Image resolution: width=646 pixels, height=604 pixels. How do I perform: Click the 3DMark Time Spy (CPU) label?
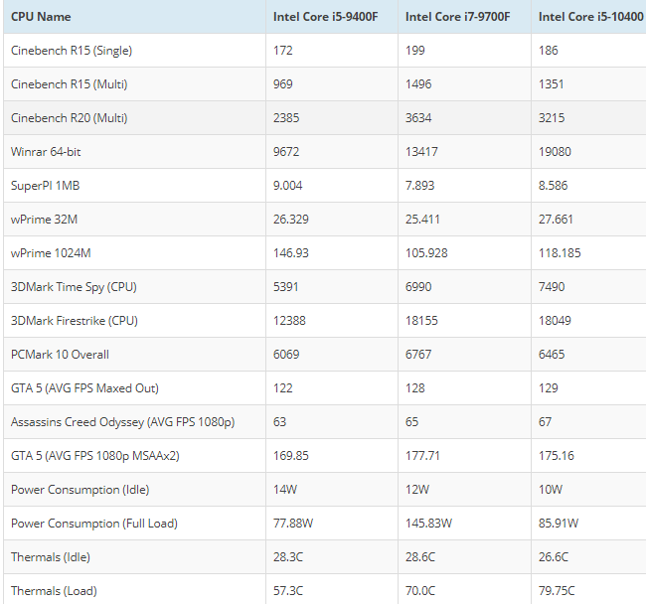point(74,287)
